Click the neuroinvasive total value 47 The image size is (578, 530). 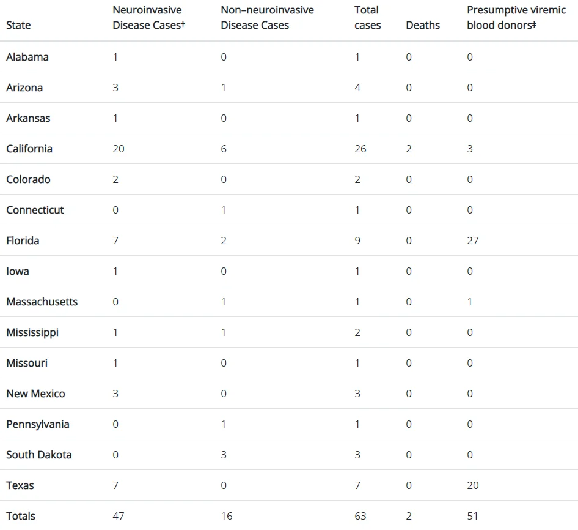pyautogui.click(x=119, y=515)
